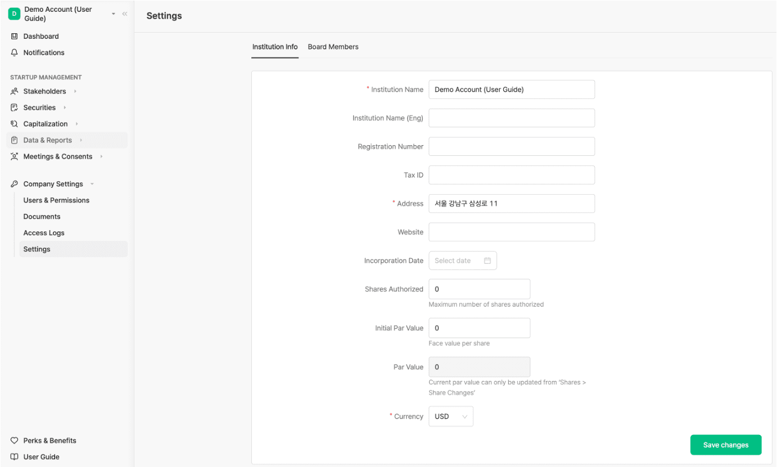Open Meetings & Consents sidebar icon

click(x=14, y=156)
